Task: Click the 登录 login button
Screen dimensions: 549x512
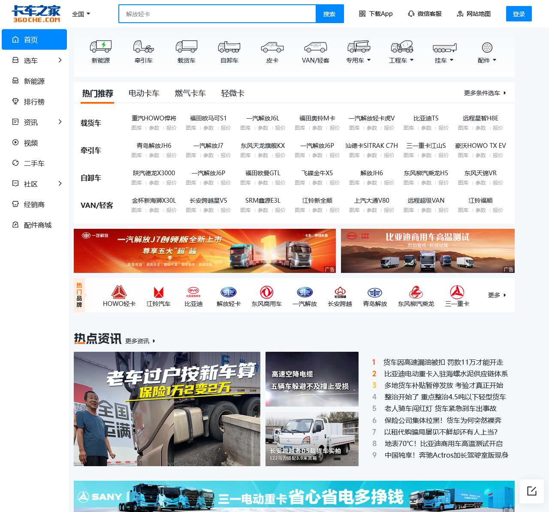Action: coord(519,14)
